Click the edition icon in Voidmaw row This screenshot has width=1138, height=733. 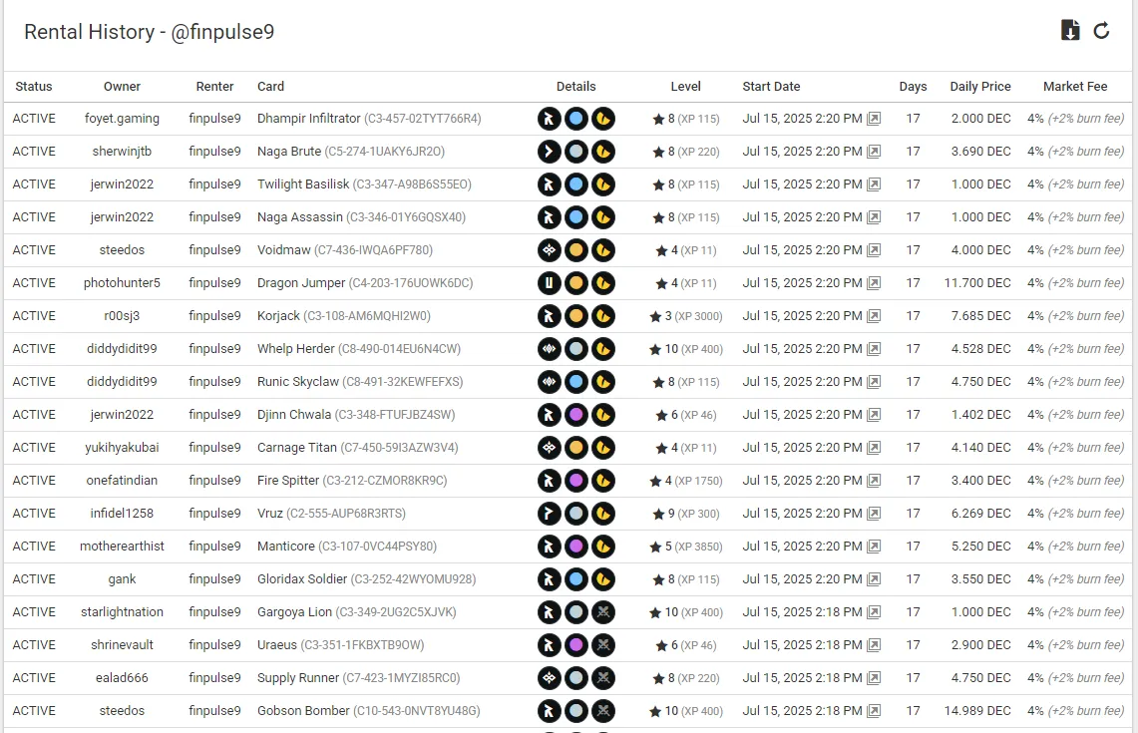550,250
